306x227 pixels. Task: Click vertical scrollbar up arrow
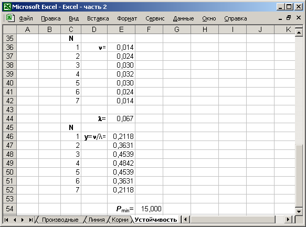(299, 32)
